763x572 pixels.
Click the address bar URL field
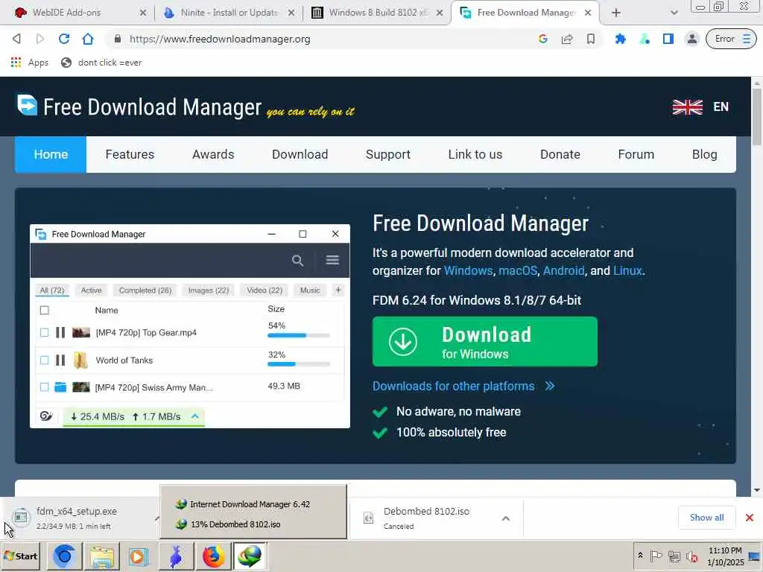point(321,39)
